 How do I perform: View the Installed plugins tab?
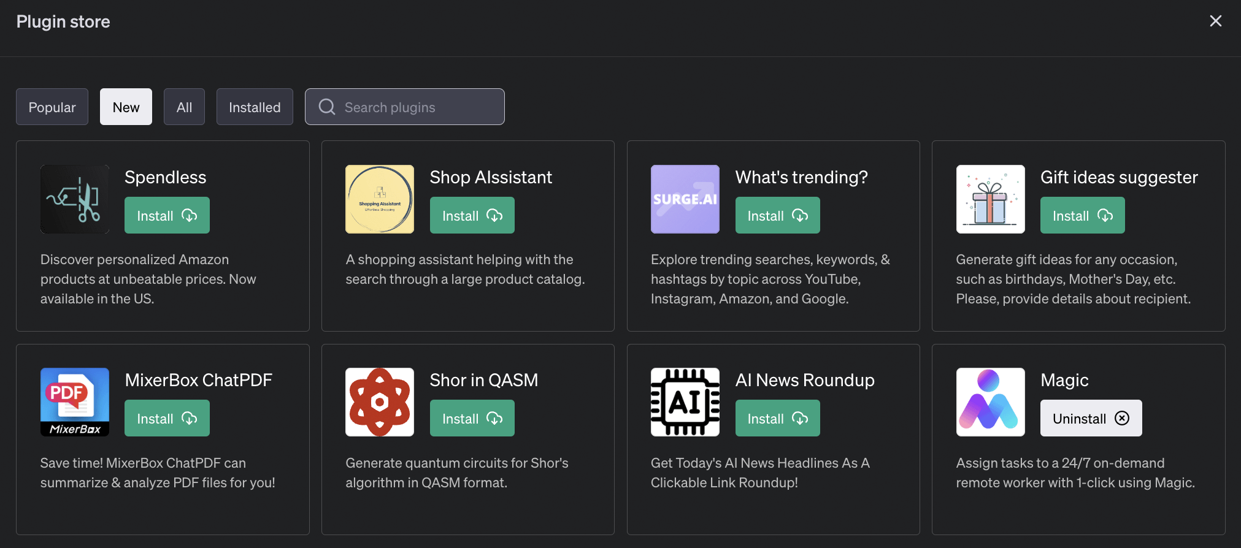[255, 107]
